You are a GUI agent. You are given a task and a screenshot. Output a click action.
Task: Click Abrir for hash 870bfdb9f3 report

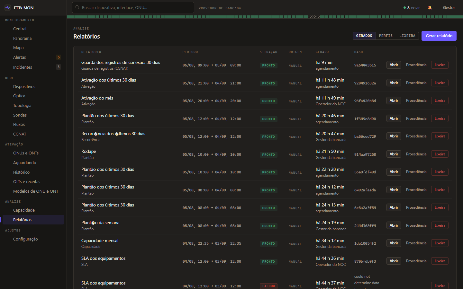394,261
